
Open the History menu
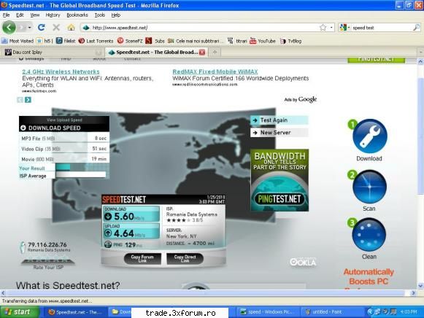point(53,15)
